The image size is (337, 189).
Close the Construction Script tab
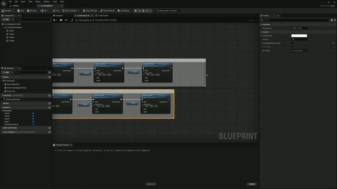point(92,16)
